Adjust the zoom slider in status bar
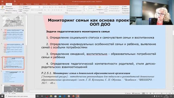Image resolution: width=174 pixels, height=98 pixels. [x=161, y=93]
